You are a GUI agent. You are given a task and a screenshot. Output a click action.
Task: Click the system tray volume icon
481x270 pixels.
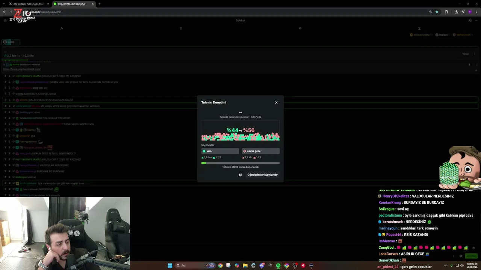pyautogui.click(x=462, y=265)
